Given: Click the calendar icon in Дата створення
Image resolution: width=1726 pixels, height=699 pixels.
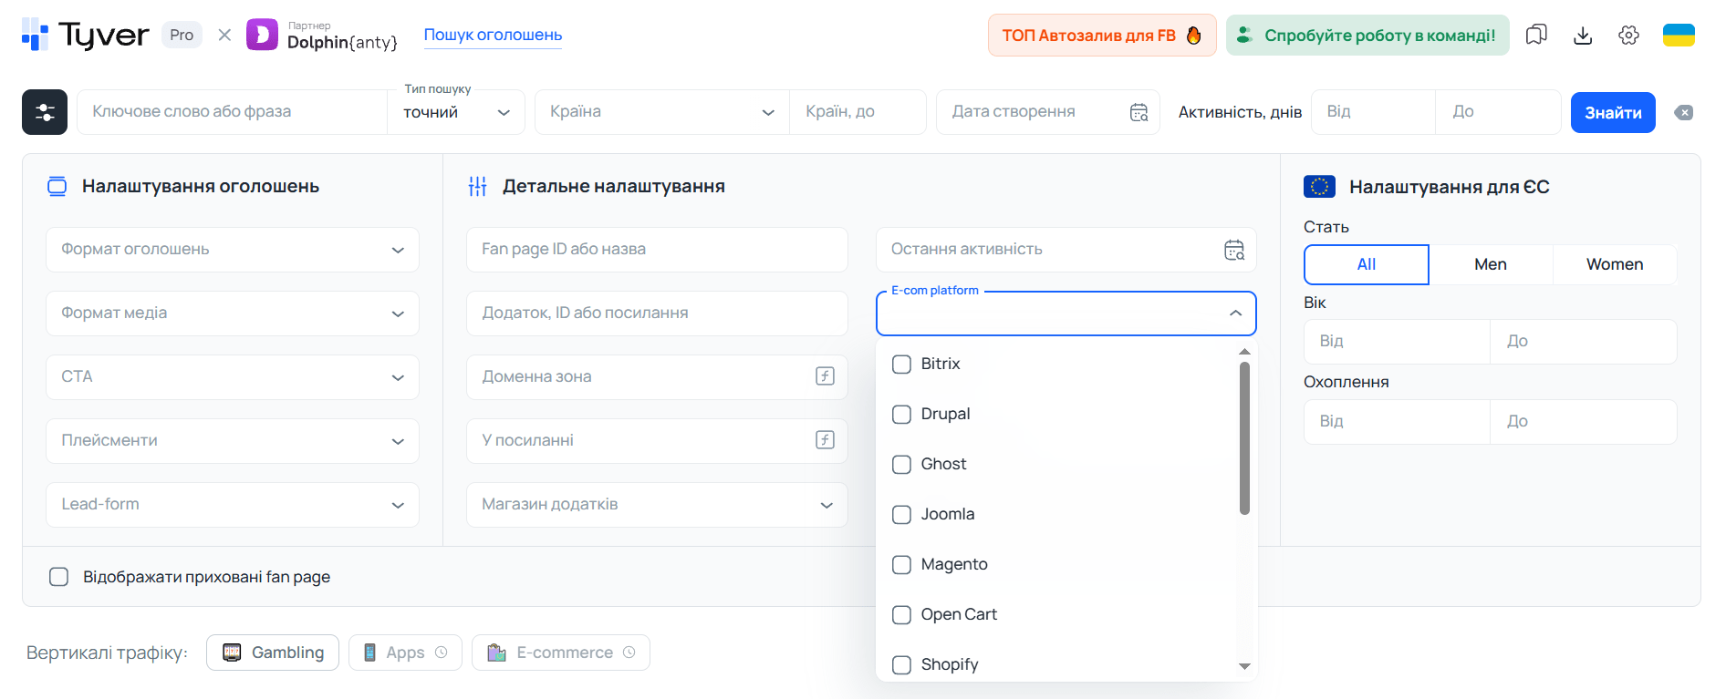Looking at the screenshot, I should (1139, 112).
